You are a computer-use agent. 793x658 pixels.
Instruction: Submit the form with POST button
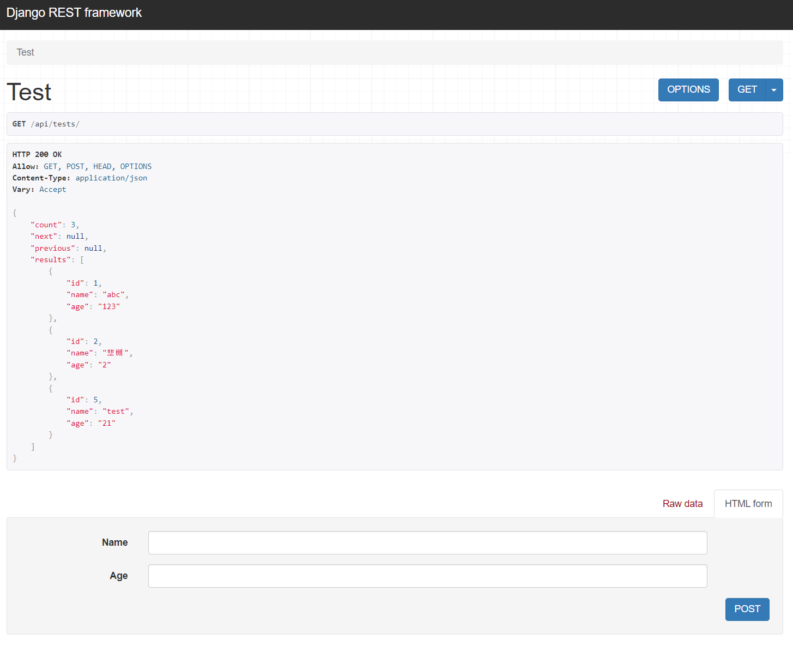747,609
